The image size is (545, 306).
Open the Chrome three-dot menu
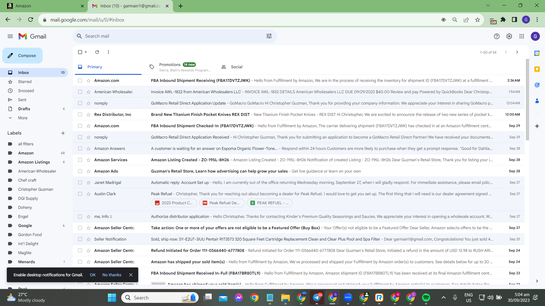tap(537, 20)
